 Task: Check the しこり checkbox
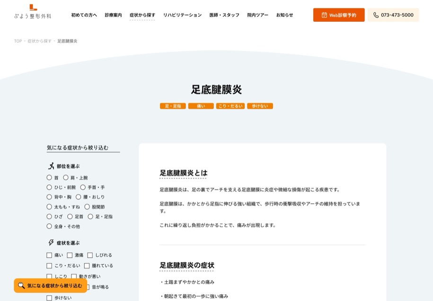pos(49,276)
